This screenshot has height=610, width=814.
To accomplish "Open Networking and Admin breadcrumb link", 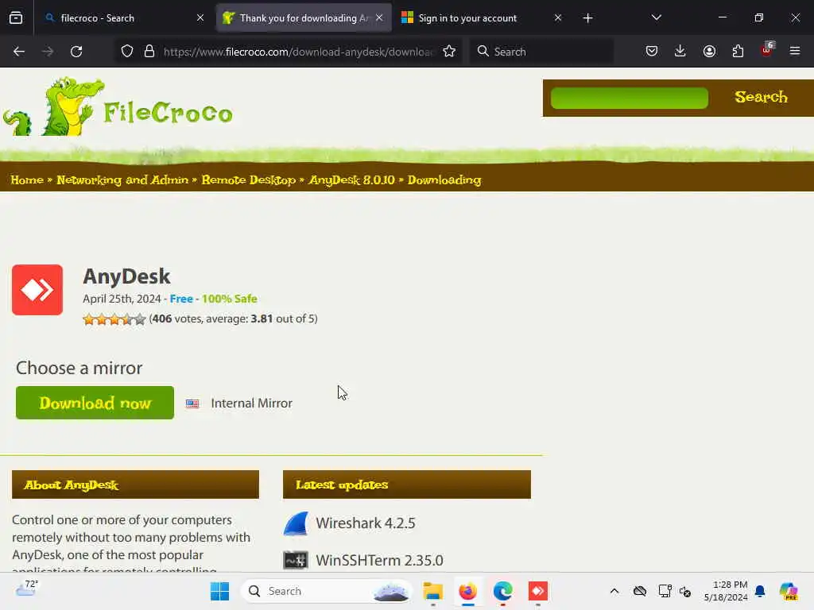I will pos(122,180).
